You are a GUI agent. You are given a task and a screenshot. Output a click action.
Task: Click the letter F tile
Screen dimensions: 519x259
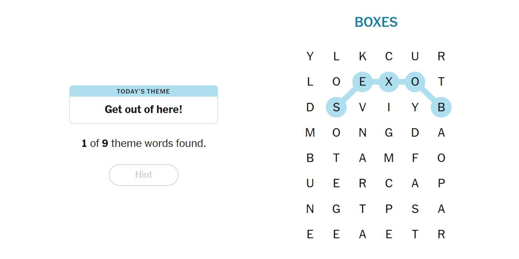point(415,158)
